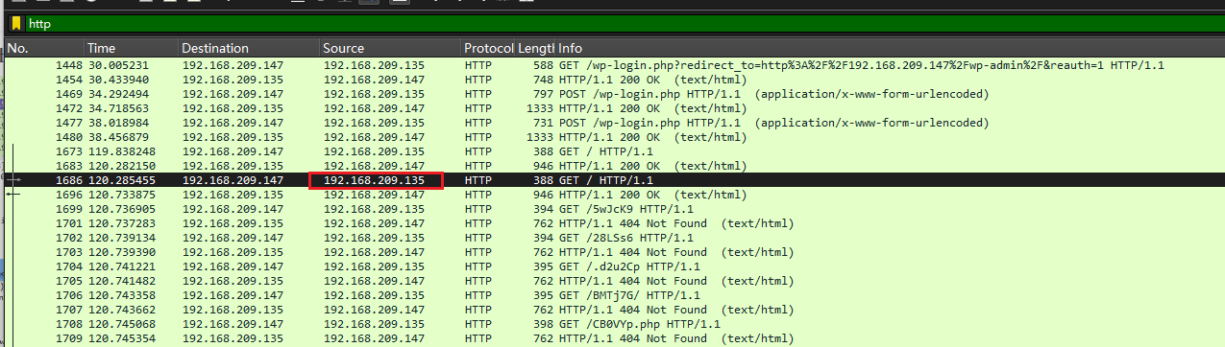Sort packets by the No. column header

(x=44, y=48)
